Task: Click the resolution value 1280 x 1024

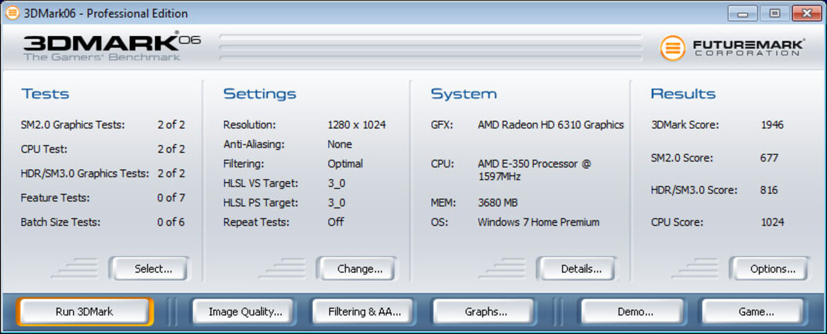Action: tap(357, 125)
